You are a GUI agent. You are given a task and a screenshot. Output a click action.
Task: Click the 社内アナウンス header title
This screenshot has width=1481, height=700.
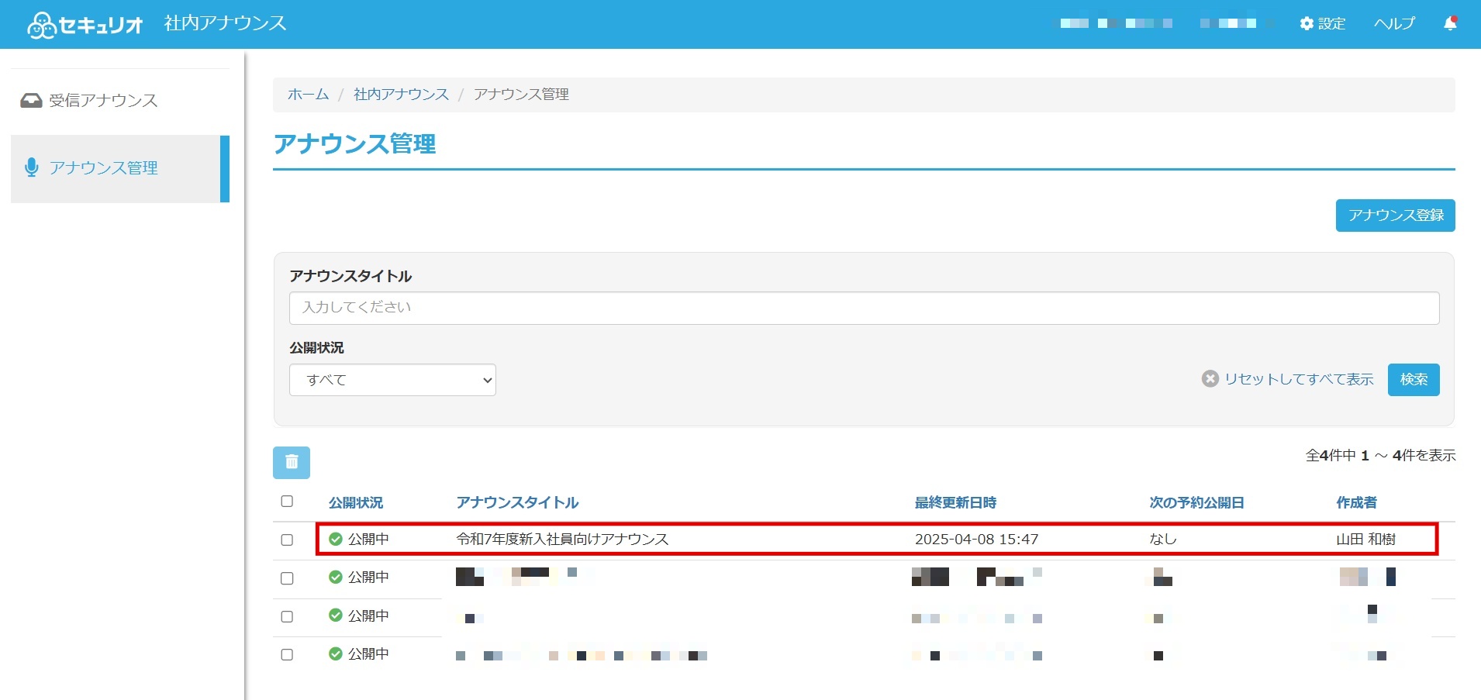pyautogui.click(x=225, y=23)
